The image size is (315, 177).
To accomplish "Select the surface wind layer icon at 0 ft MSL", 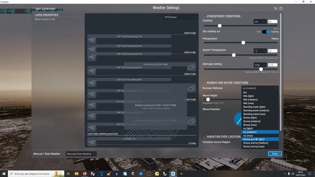I will (92, 142).
